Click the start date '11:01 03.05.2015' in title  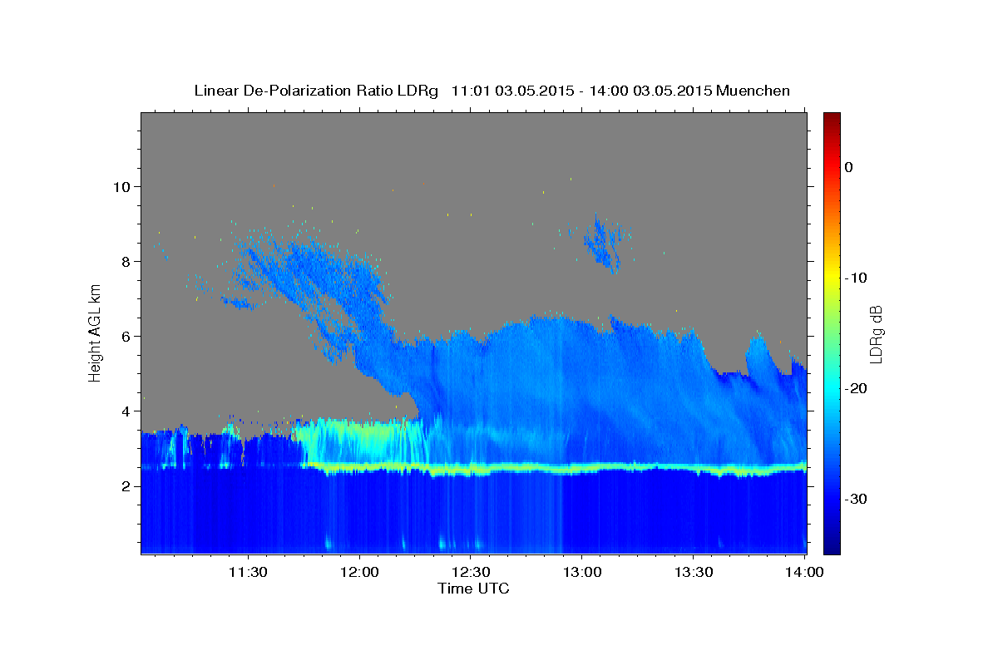[x=511, y=91]
